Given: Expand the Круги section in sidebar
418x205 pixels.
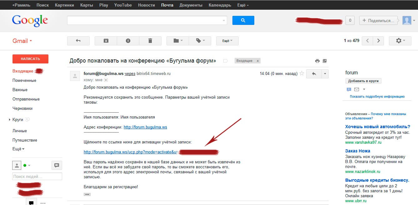Looking at the screenshot, I should coord(10,120).
